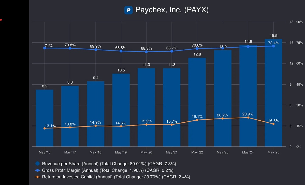Click the 69.9% gross margin label
This screenshot has height=185, width=305.
[x=95, y=46]
